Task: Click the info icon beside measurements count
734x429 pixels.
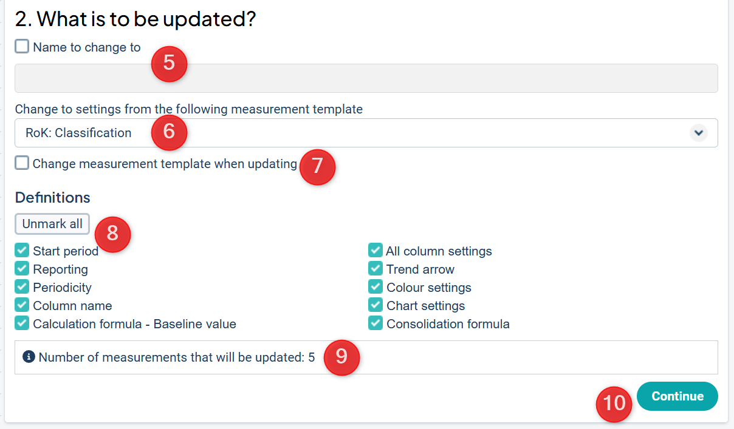Action: [x=29, y=357]
